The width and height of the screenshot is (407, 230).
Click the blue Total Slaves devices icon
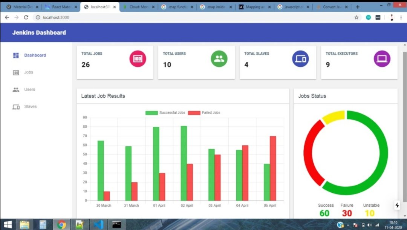300,59
